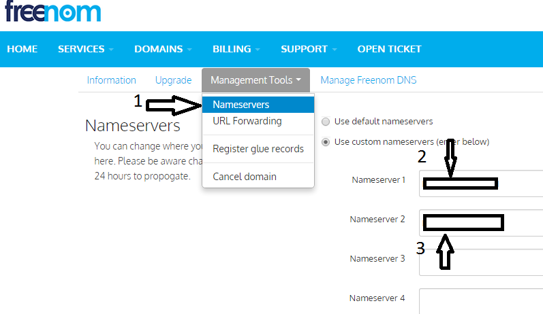Image resolution: width=543 pixels, height=314 pixels.
Task: Select Use default nameservers radio button
Action: [x=326, y=122]
